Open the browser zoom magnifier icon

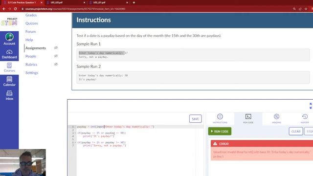point(294,9)
